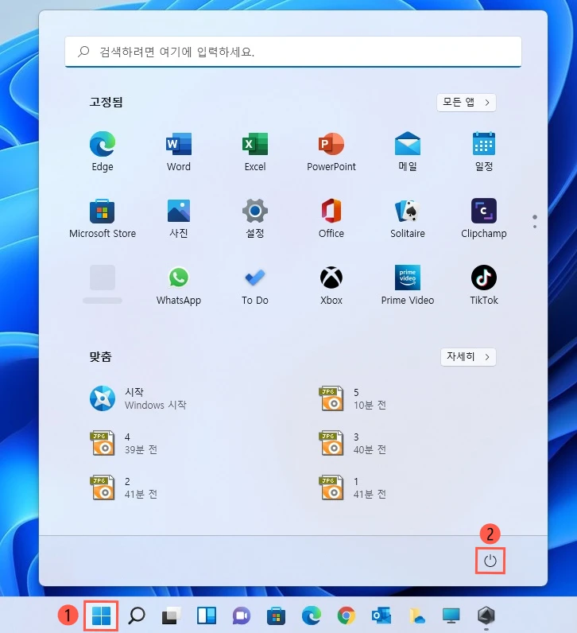577x633 pixels.
Task: Open Task View on the taskbar
Action: [172, 616]
